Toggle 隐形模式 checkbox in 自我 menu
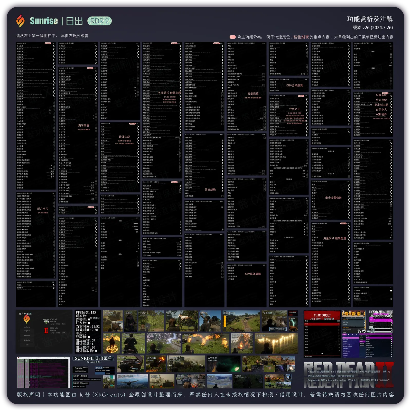The height and width of the screenshot is (411, 411). click(x=54, y=102)
